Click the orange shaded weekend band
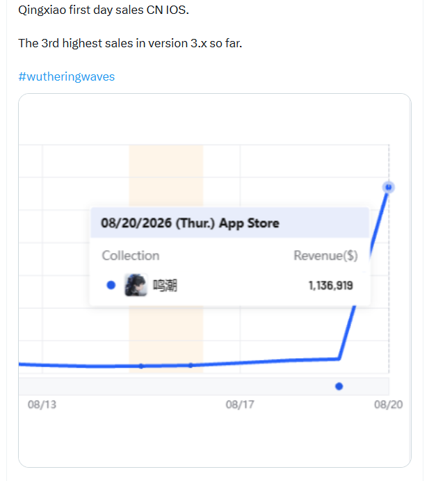The image size is (445, 481). [166, 175]
